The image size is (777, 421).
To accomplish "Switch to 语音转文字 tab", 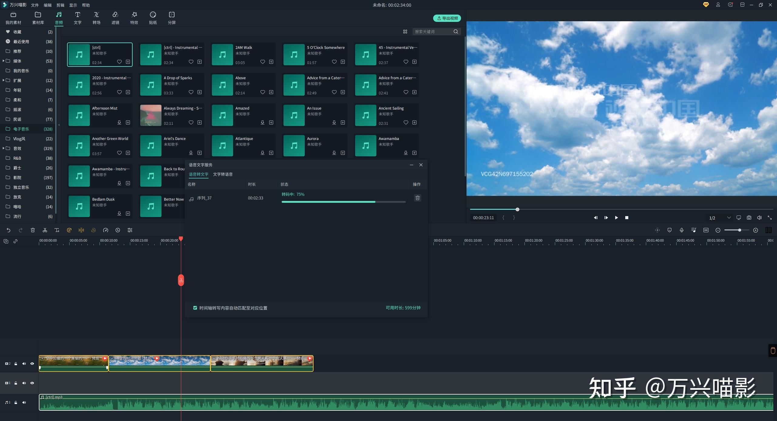I will (198, 174).
